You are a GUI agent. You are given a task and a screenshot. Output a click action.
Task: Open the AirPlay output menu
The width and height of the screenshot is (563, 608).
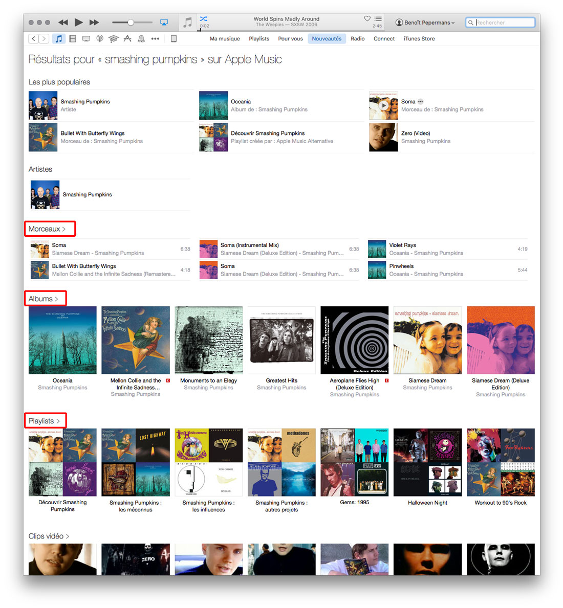click(x=164, y=22)
